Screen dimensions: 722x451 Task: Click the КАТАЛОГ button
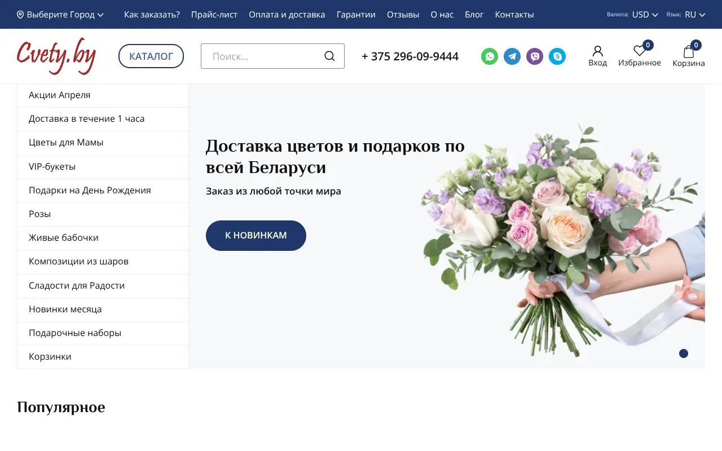click(151, 56)
